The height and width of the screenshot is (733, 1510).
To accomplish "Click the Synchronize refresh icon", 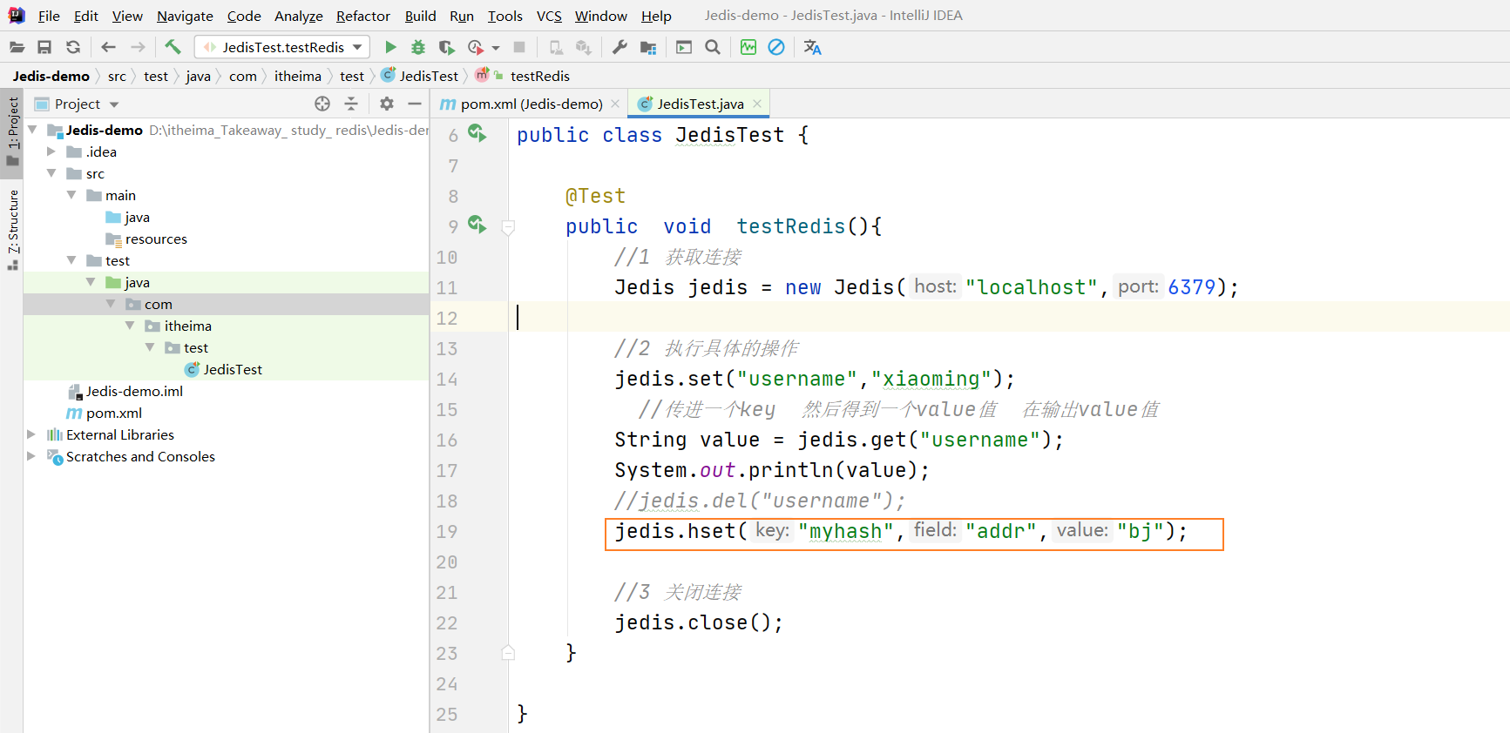I will [x=73, y=47].
